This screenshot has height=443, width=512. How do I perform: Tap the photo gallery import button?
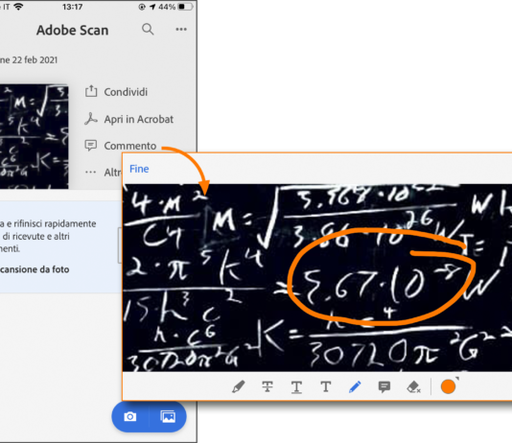168,417
